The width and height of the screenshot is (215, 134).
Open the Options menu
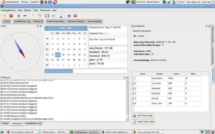[x=28, y=10]
